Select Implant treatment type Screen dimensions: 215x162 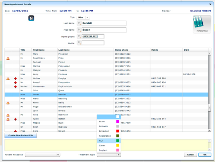109,150
